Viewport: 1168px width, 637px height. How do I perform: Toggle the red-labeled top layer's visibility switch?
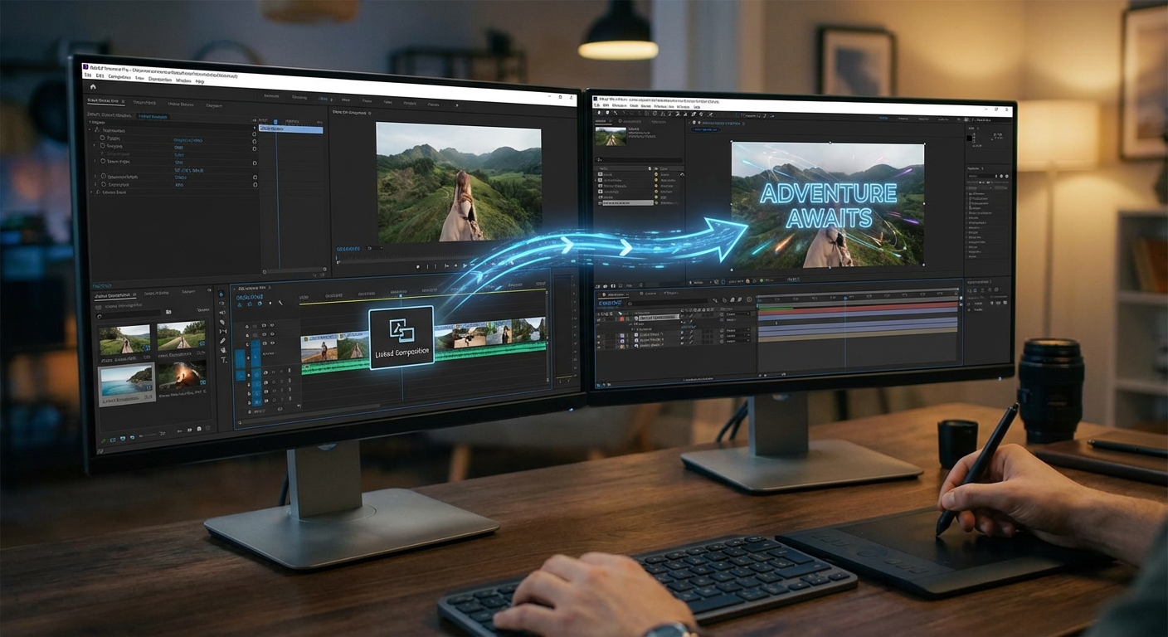pos(599,318)
